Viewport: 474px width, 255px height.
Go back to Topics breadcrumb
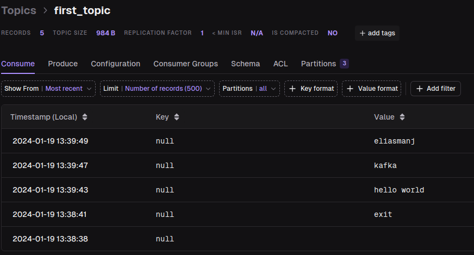pyautogui.click(x=18, y=10)
